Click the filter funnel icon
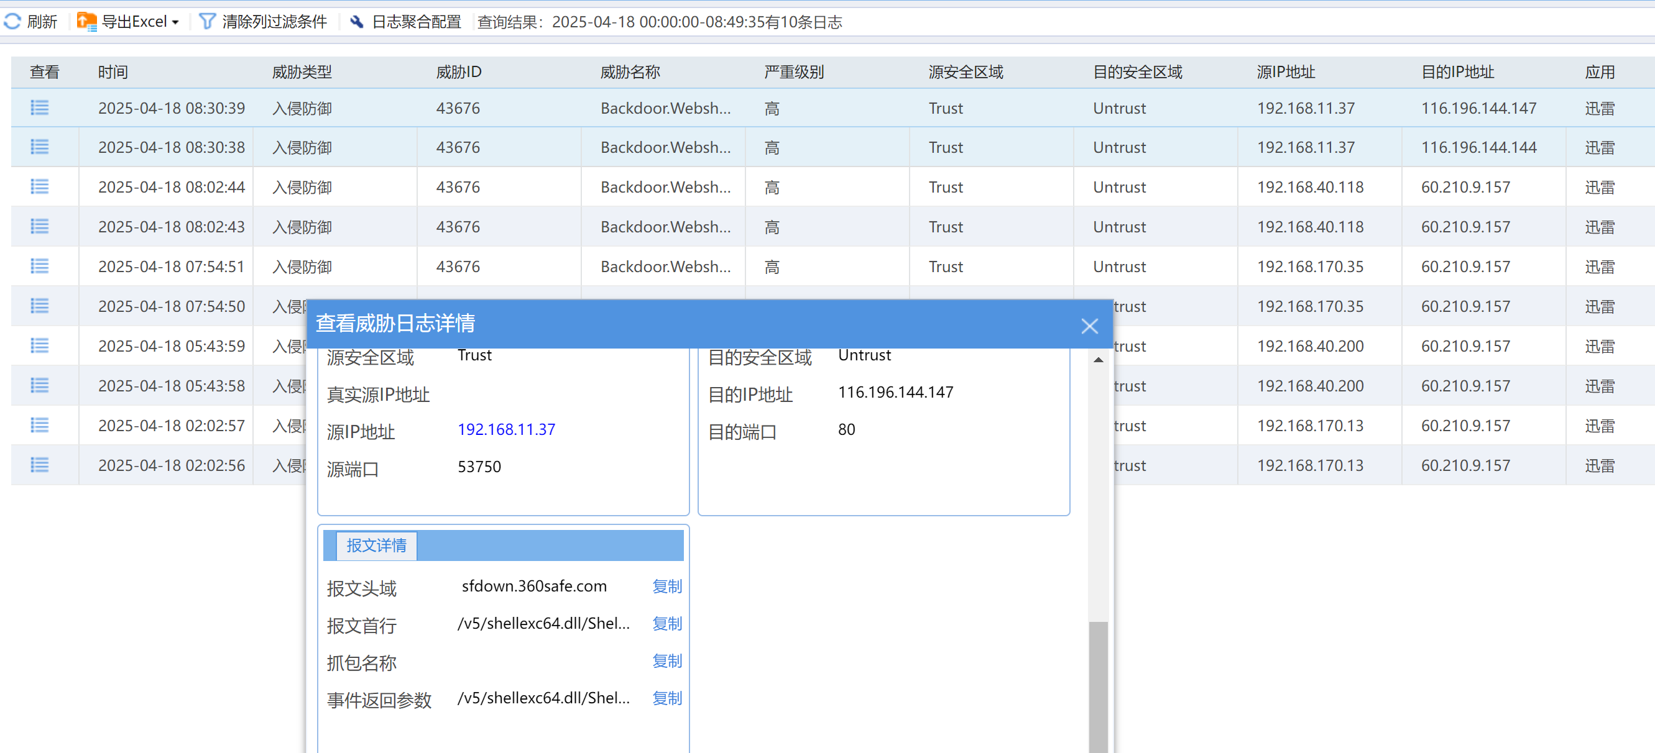The height and width of the screenshot is (753, 1655). (207, 22)
